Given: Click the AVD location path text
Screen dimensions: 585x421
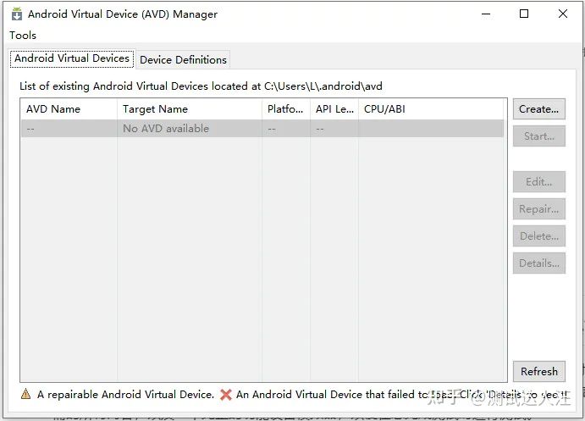Looking at the screenshot, I should 323,86.
